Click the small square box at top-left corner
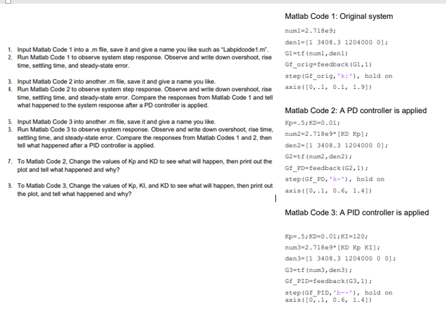 pyautogui.click(x=9, y=1)
